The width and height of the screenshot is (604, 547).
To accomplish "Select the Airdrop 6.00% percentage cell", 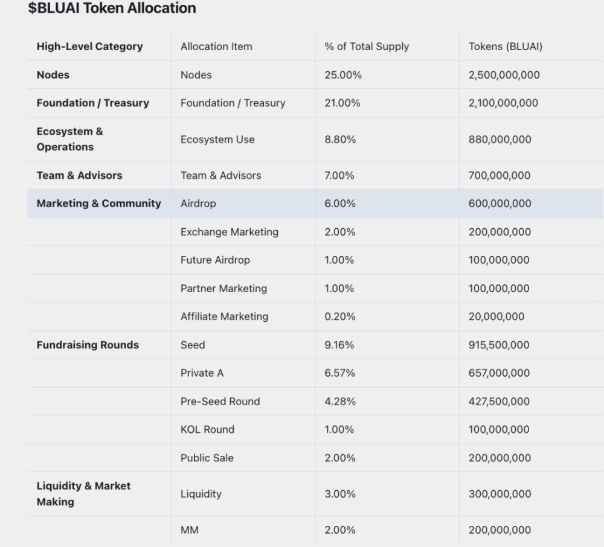I will [340, 203].
